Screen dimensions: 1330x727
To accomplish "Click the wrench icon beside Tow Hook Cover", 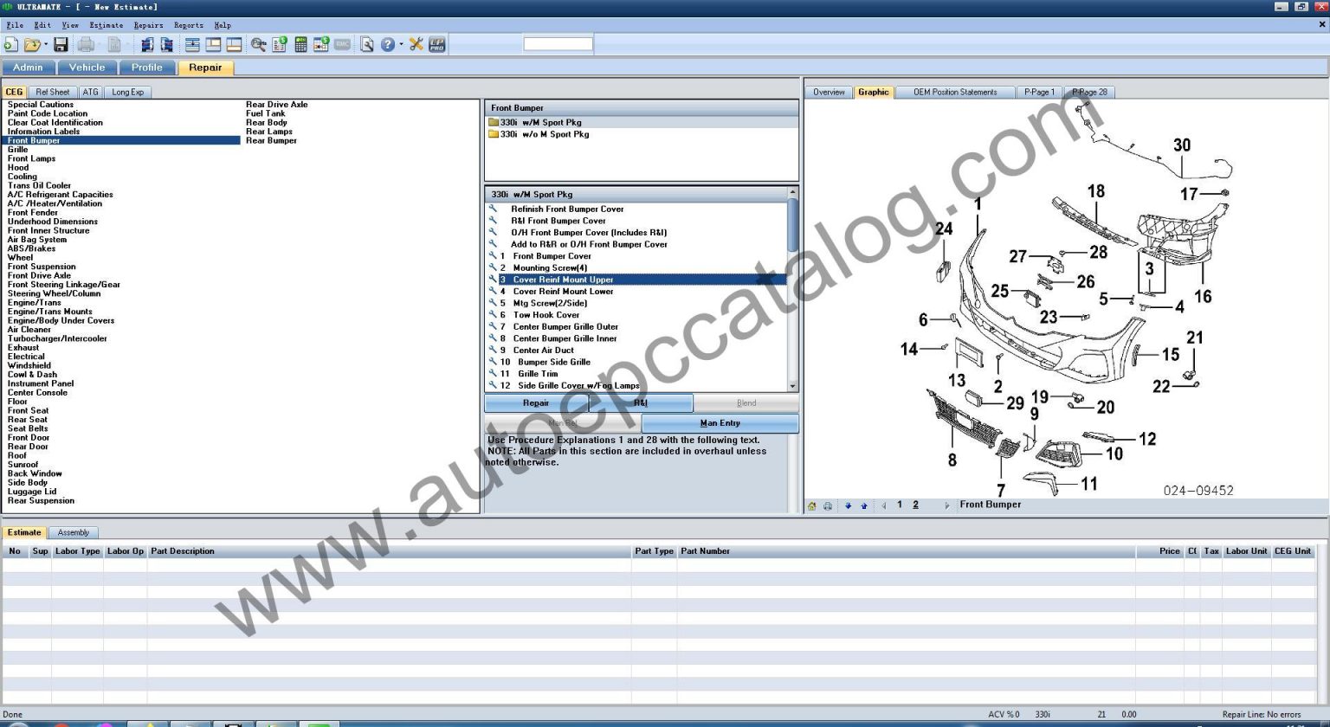I will pos(493,315).
